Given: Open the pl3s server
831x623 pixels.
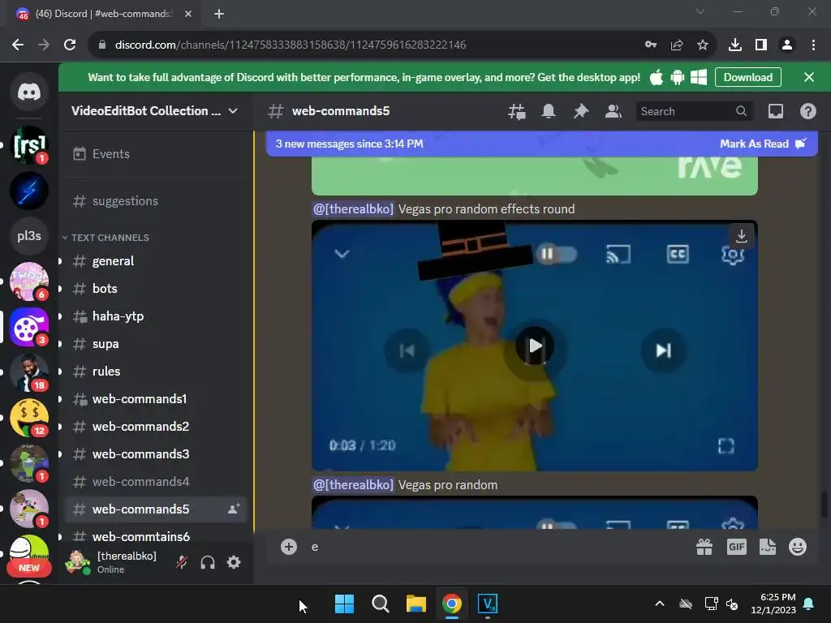Looking at the screenshot, I should click(x=29, y=236).
